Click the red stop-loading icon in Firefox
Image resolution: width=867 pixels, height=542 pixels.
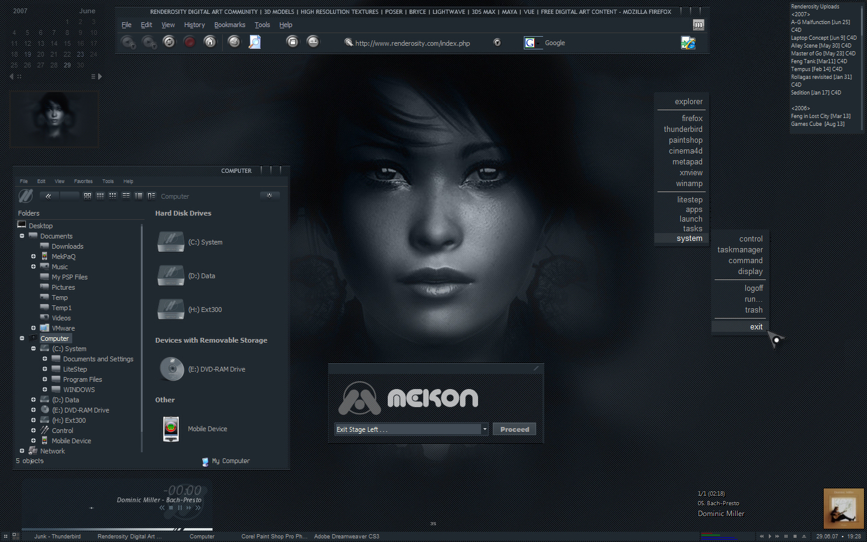[x=190, y=42]
